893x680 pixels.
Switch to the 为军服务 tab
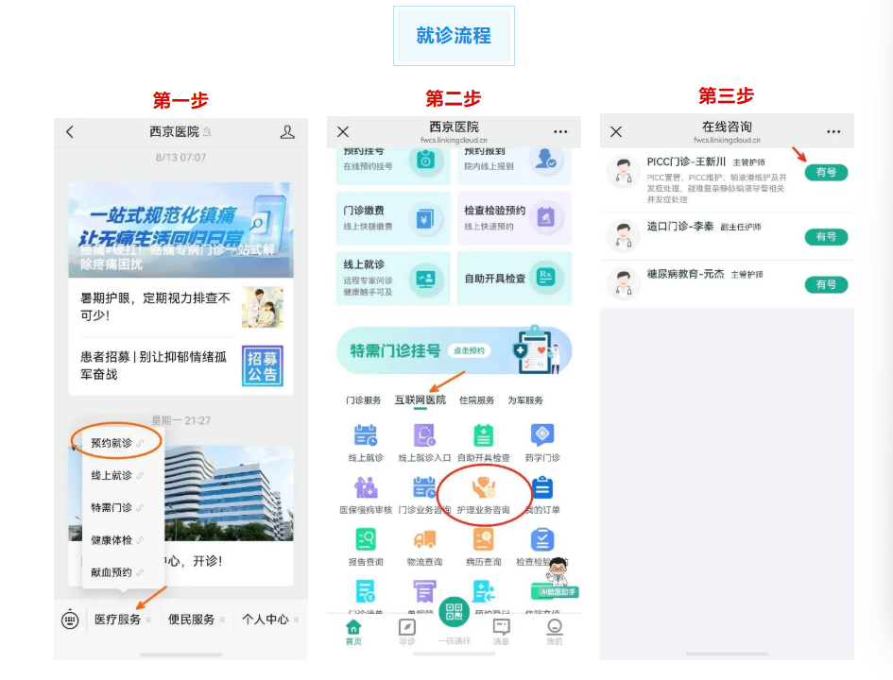tap(525, 400)
